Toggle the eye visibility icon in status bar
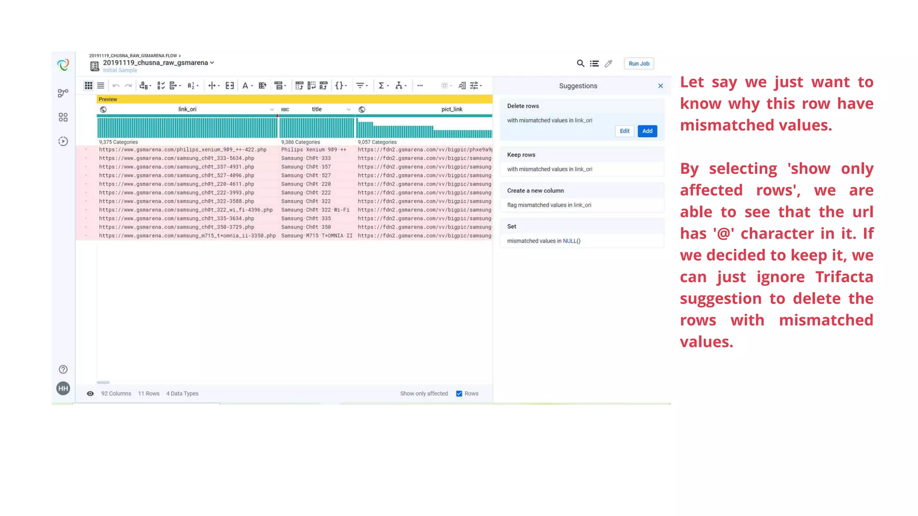The image size is (918, 516). 90,394
